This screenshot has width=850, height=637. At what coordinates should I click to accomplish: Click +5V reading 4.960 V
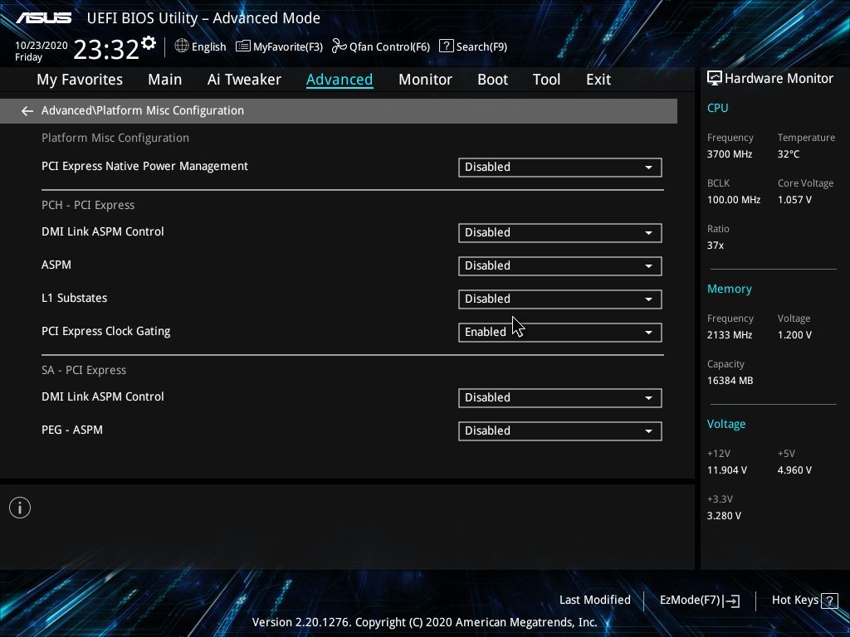(x=794, y=470)
